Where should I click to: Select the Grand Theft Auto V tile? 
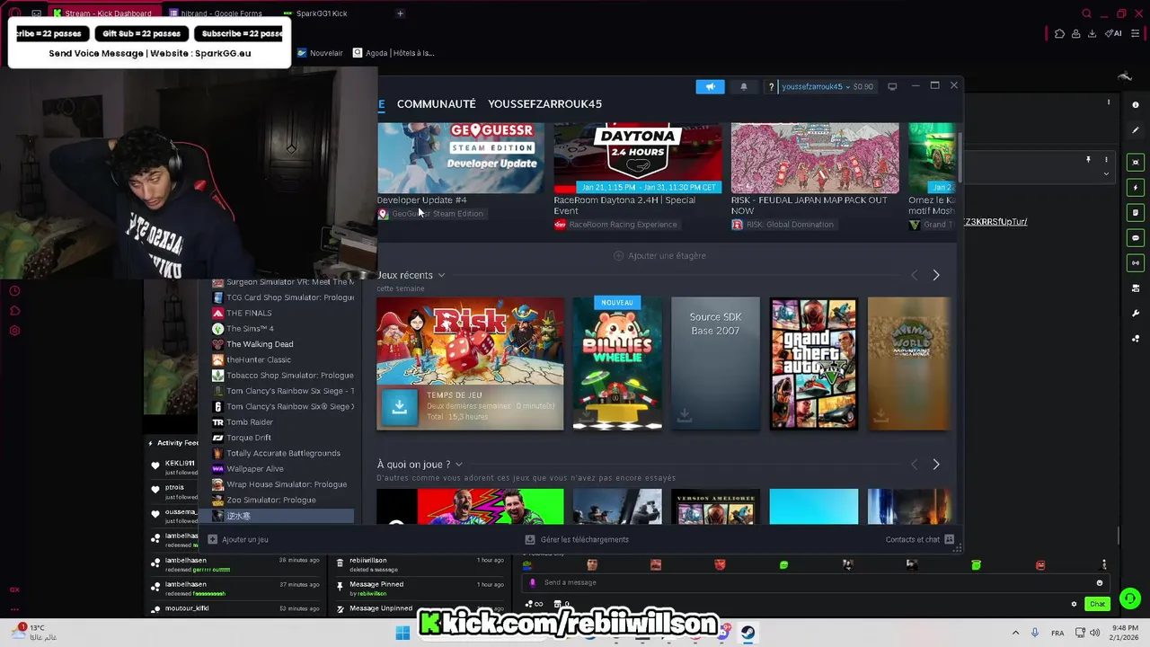coord(813,363)
